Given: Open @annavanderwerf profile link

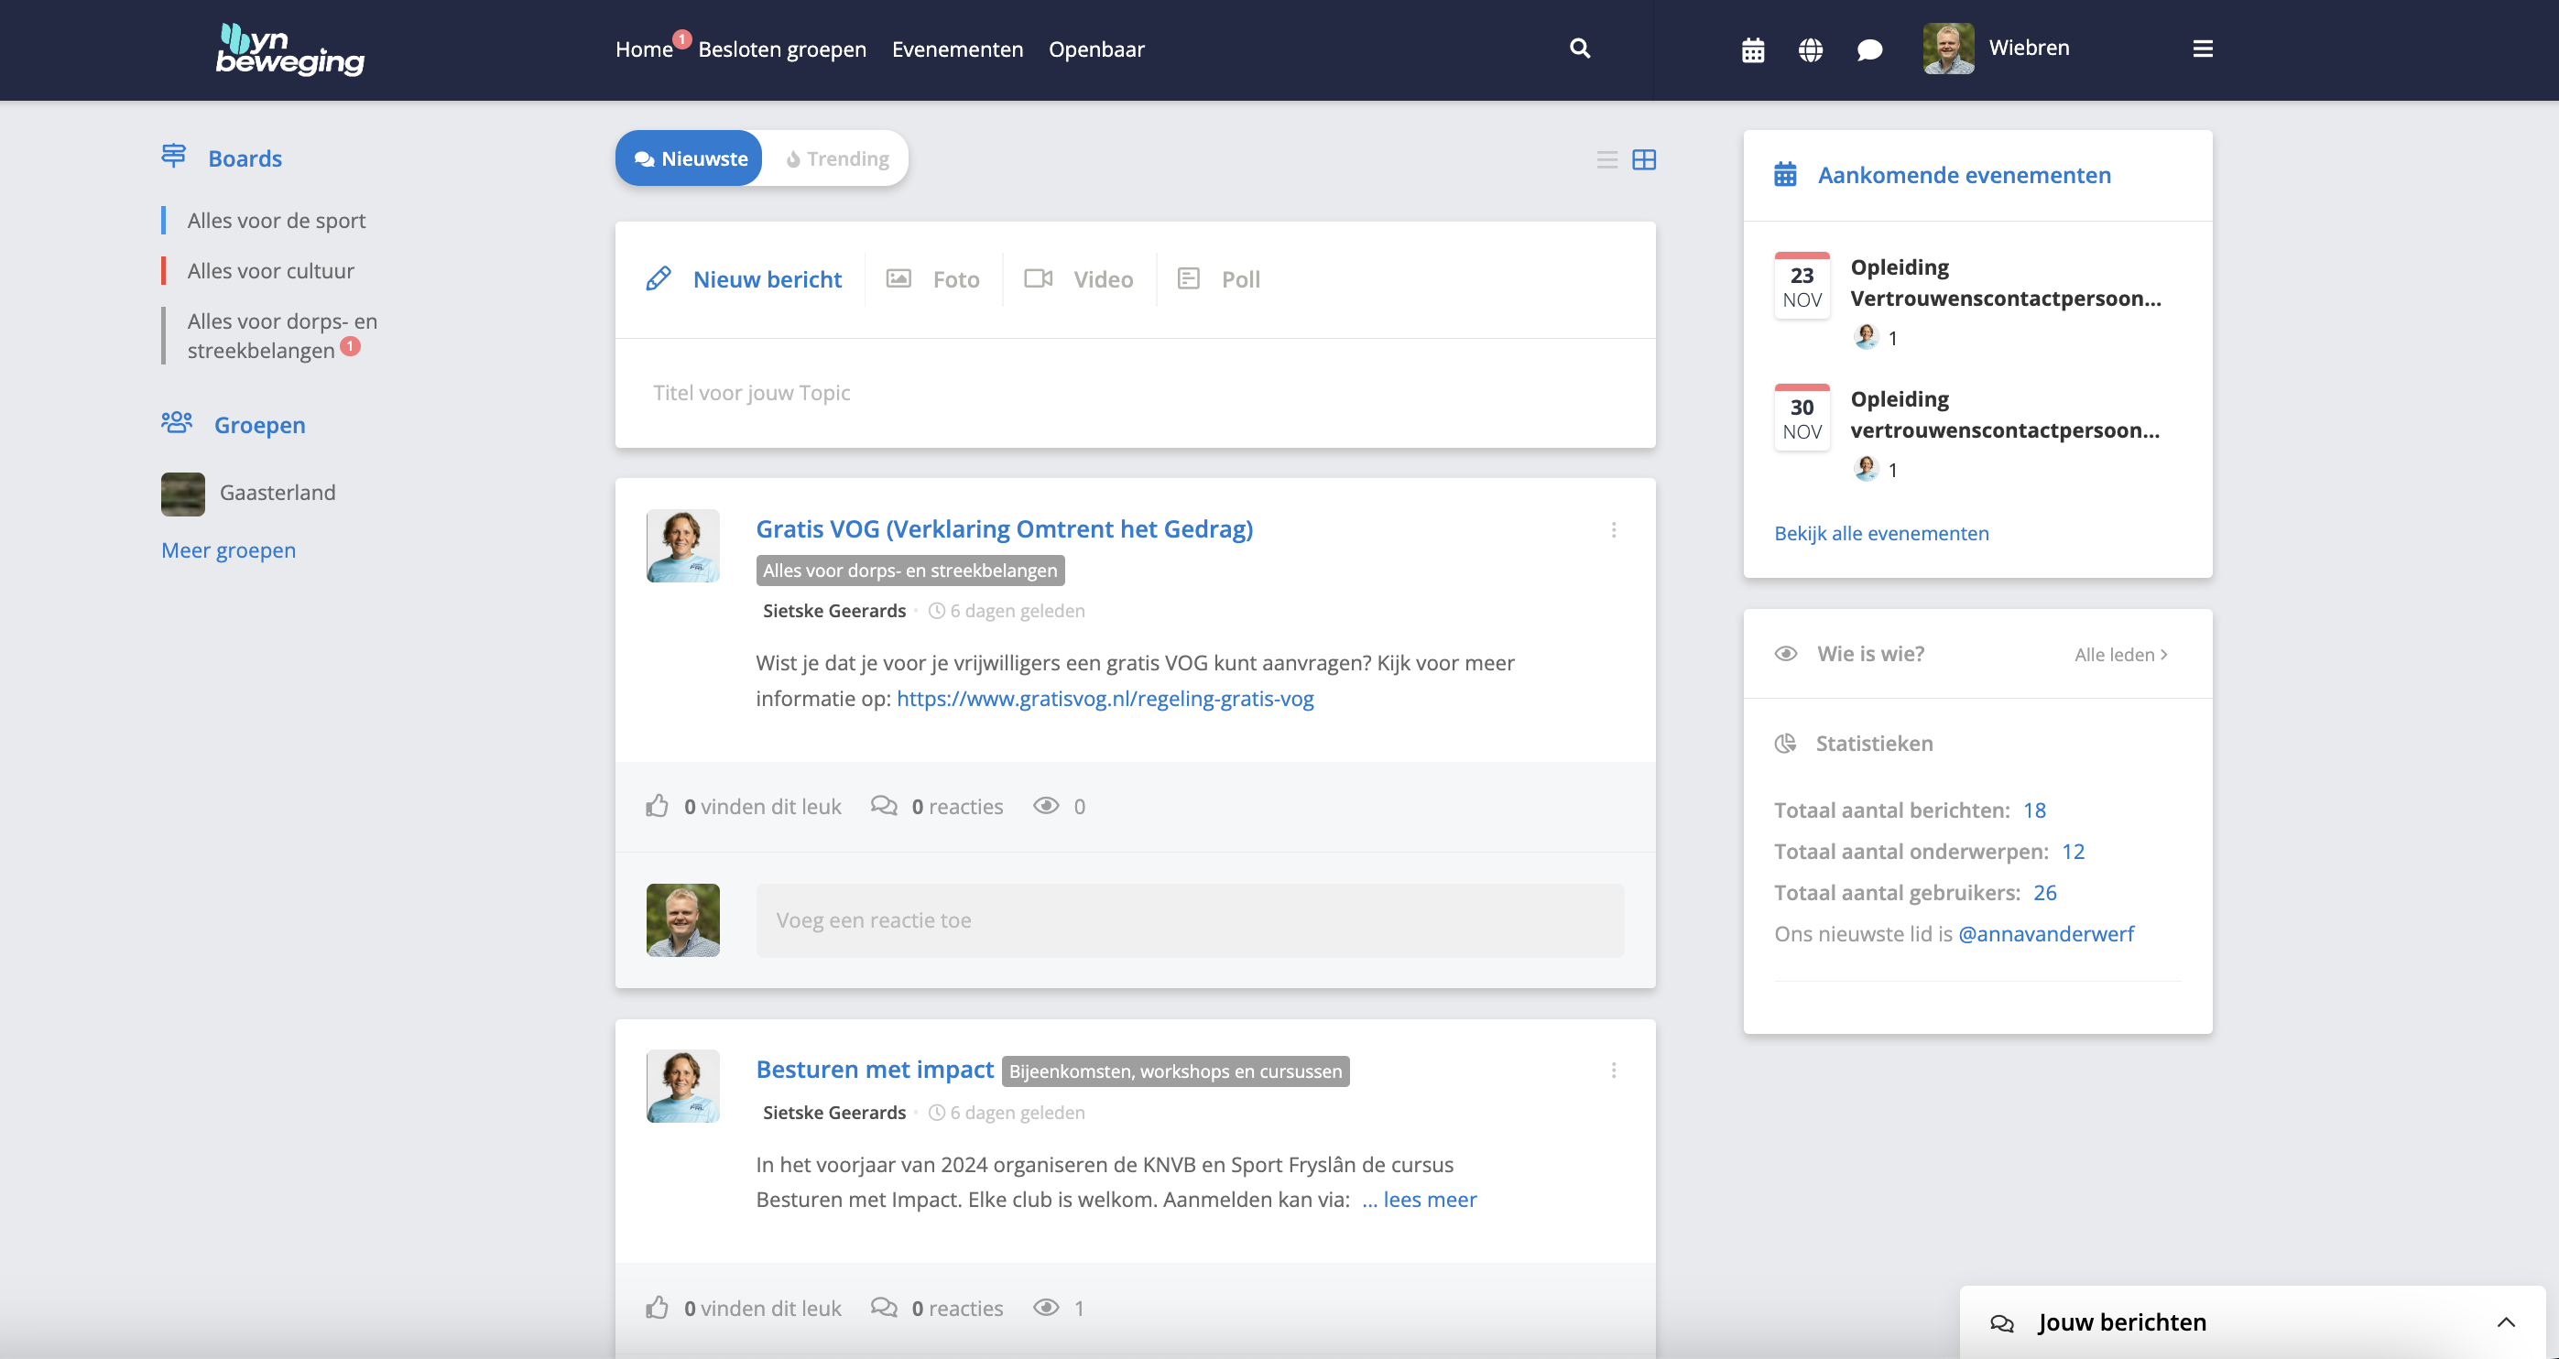Looking at the screenshot, I should pos(2045,933).
